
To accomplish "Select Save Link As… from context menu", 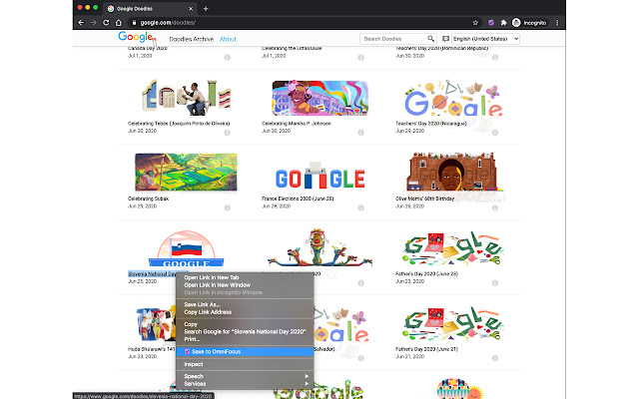I will (245, 304).
